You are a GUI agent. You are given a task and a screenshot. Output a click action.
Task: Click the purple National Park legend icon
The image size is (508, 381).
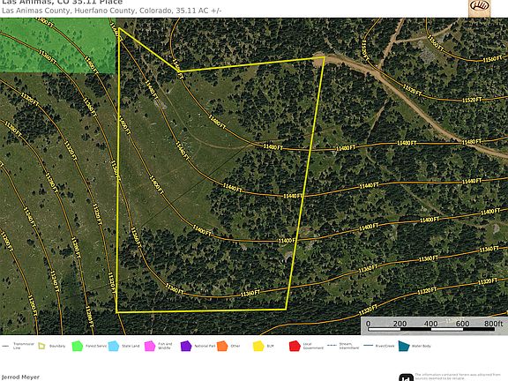(x=186, y=346)
